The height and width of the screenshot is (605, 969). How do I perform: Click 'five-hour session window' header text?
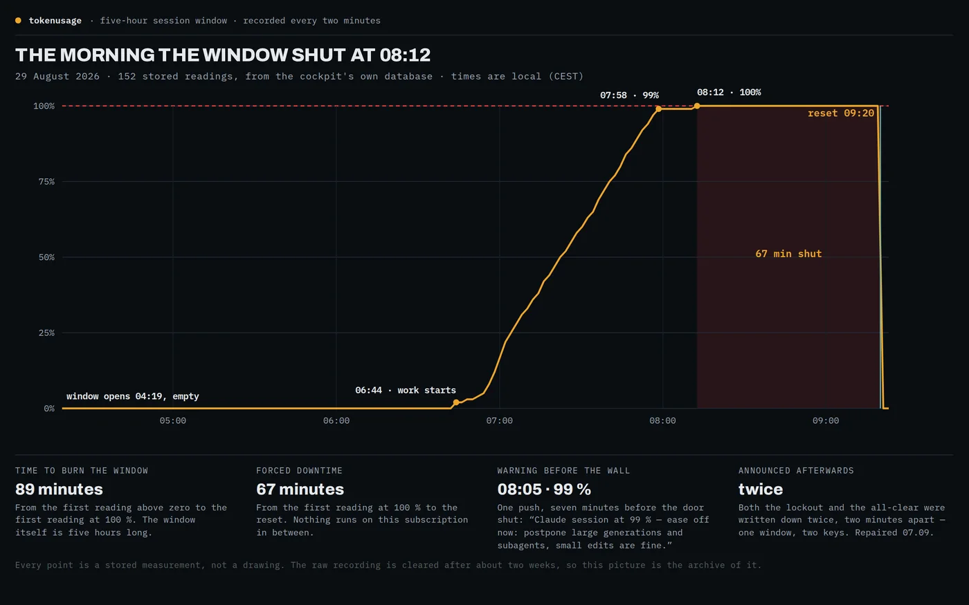click(x=163, y=21)
